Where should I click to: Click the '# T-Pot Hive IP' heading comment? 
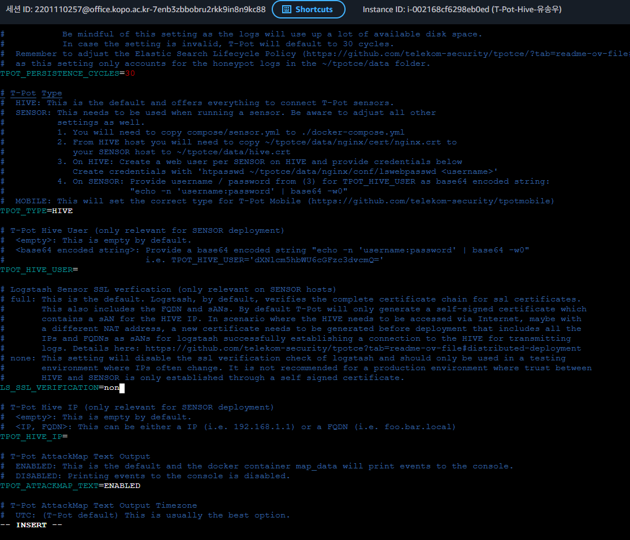click(x=137, y=407)
